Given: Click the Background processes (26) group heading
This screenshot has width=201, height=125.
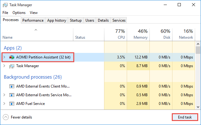Looking at the screenshot, I should (x=33, y=77).
